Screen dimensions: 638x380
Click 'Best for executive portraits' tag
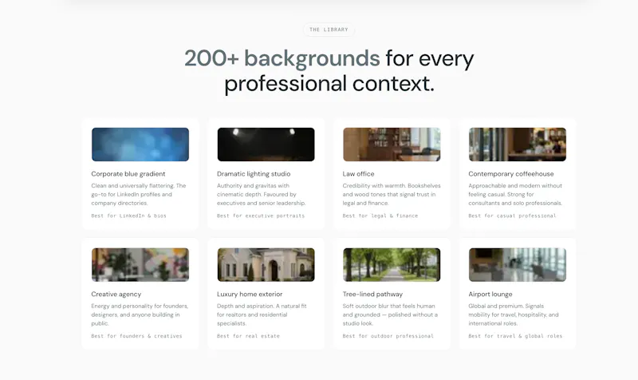(x=261, y=216)
